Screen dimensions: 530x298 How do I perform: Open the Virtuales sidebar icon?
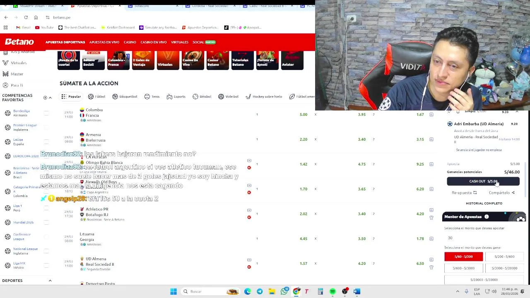point(5,63)
